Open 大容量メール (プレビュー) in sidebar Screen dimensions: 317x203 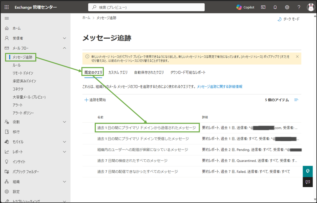29,97
